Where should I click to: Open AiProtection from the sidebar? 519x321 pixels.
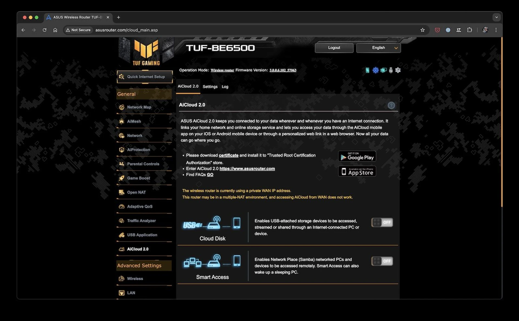click(x=144, y=150)
